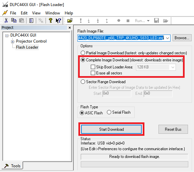
Task: Select Flash Loader in project tree
Action: click(27, 47)
